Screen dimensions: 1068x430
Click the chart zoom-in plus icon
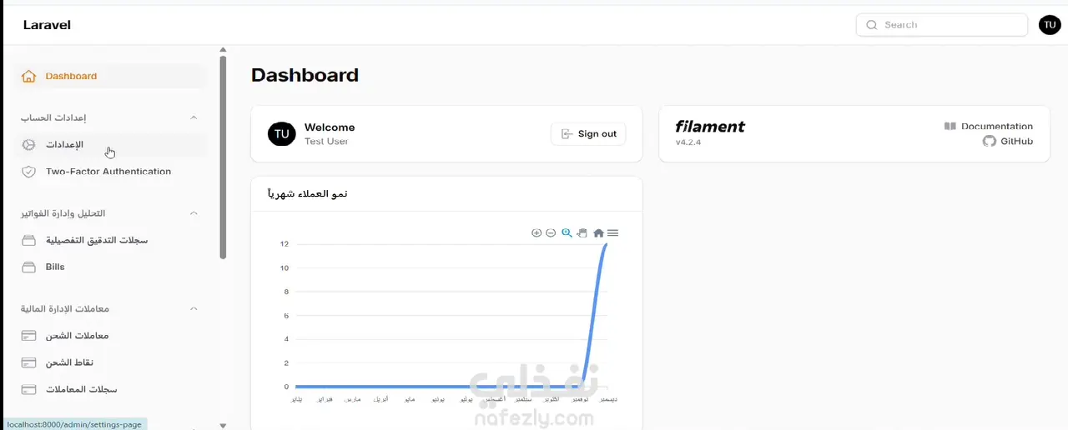(x=537, y=232)
